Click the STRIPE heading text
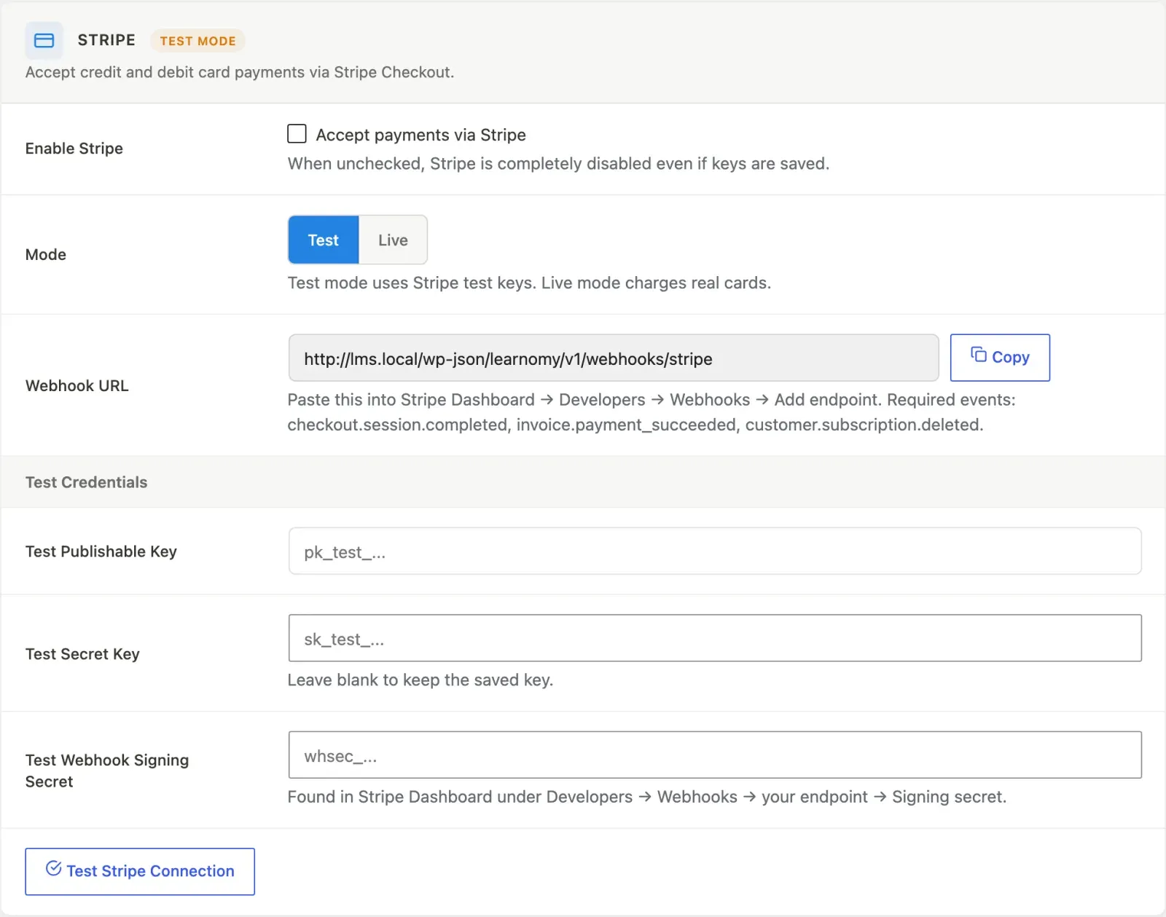Viewport: 1166px width, 917px height. coord(106,40)
